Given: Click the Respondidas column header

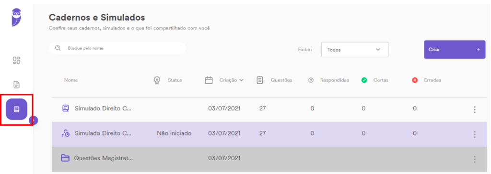Looking at the screenshot, I should coord(334,80).
